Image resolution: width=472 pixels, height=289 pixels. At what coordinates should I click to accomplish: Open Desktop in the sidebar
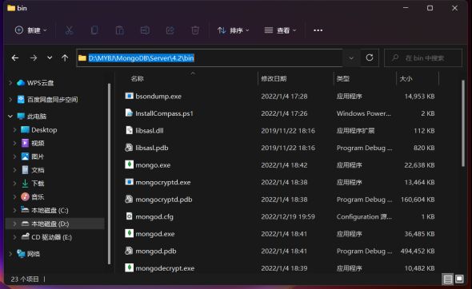pyautogui.click(x=39, y=130)
